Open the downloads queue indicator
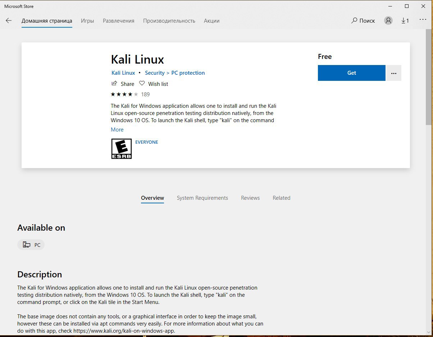The height and width of the screenshot is (337, 433). (405, 21)
